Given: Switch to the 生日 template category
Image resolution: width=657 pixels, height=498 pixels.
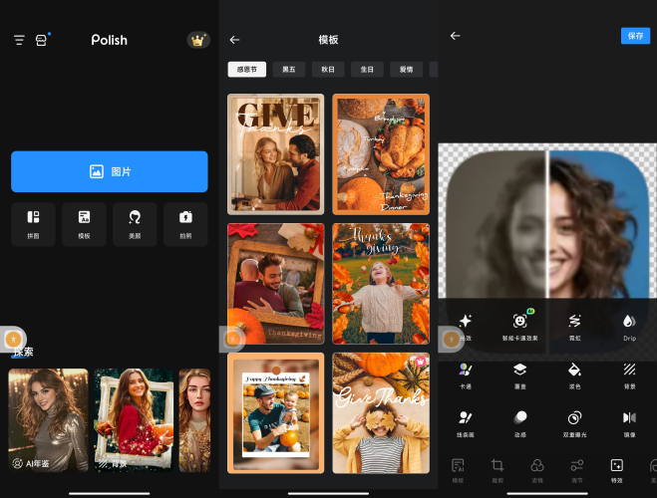Looking at the screenshot, I should [367, 70].
